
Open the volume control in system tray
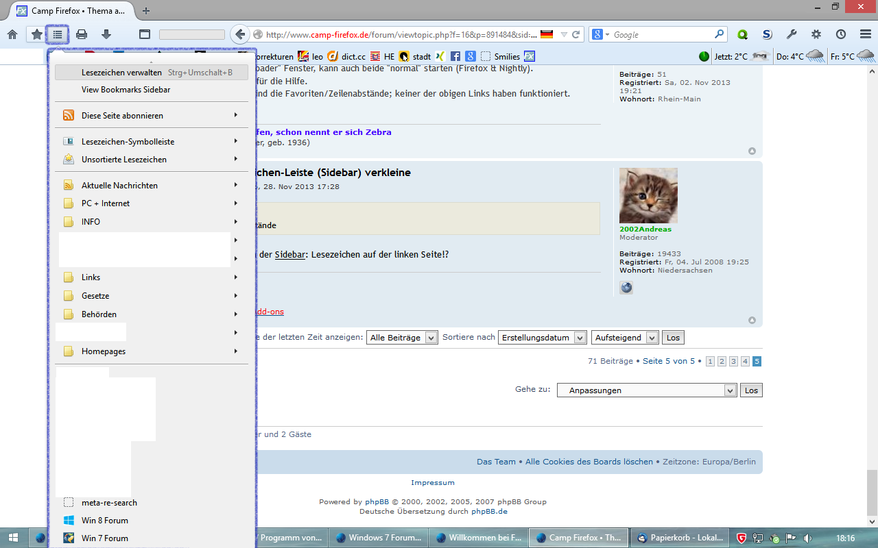click(x=807, y=538)
